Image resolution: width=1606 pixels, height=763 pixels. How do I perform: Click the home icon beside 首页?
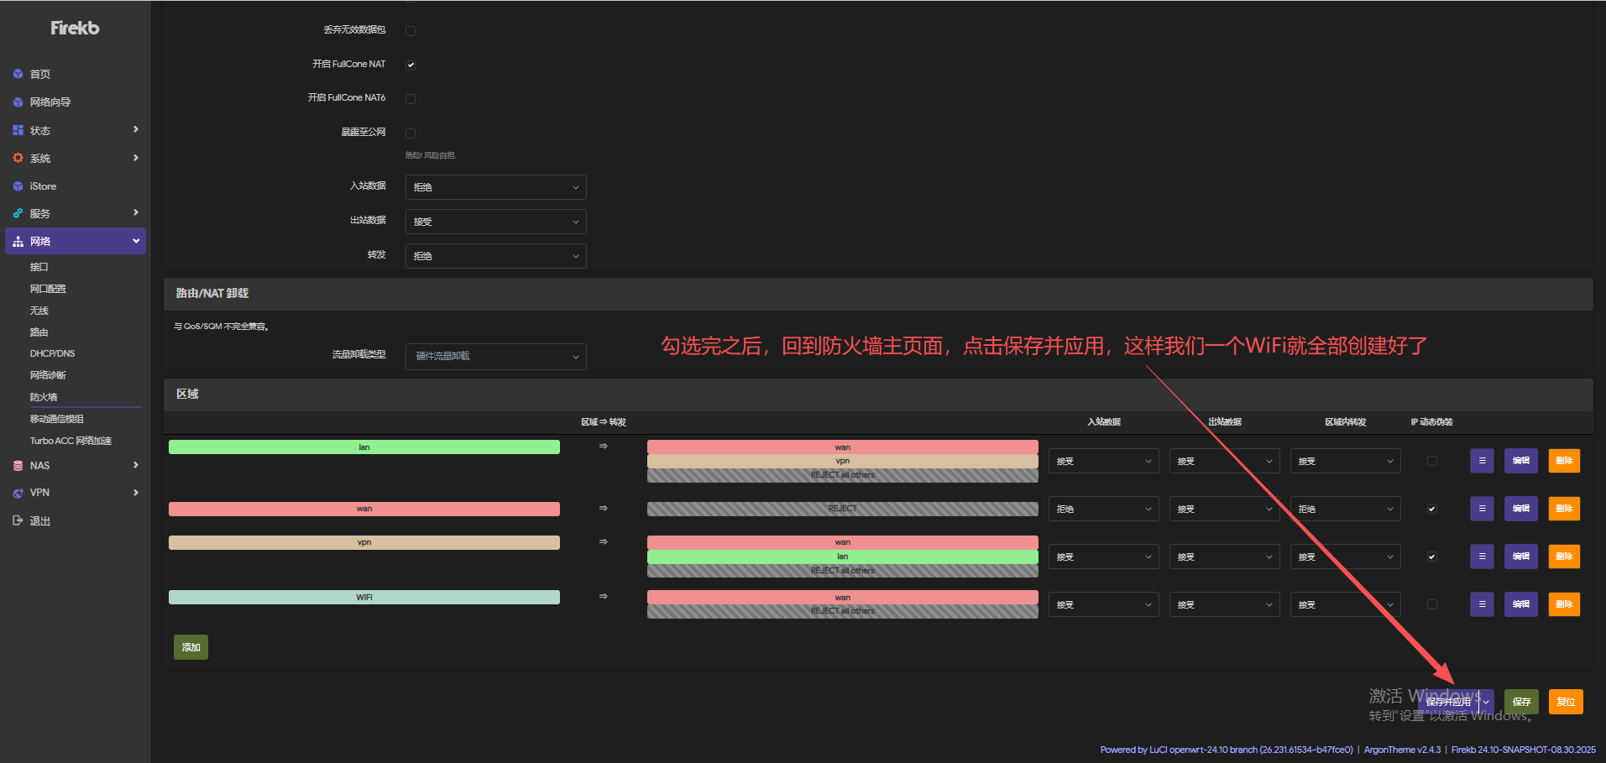(18, 75)
